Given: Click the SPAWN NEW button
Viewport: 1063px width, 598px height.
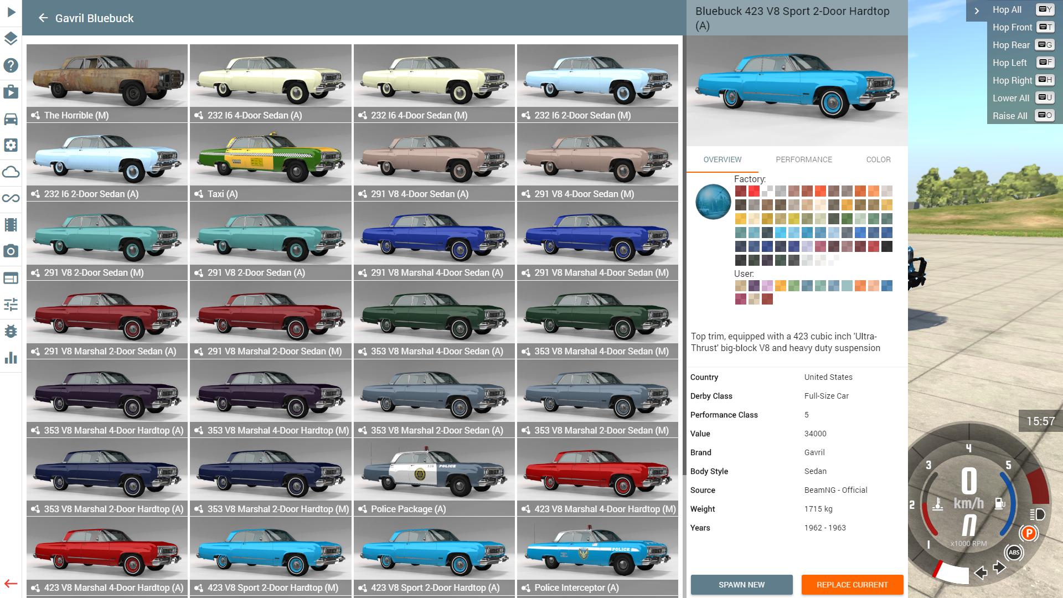Looking at the screenshot, I should coord(741,585).
